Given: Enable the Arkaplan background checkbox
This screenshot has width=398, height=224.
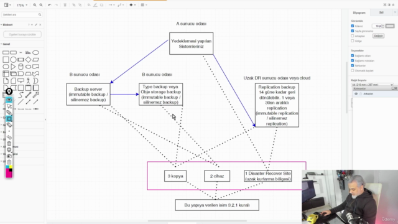Looking at the screenshot, I should pyautogui.click(x=353, y=36).
